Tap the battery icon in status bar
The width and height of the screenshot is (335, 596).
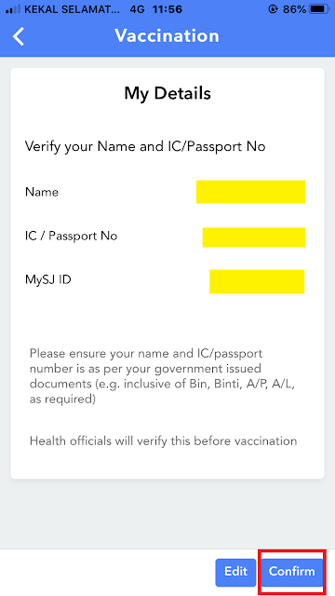click(x=318, y=9)
